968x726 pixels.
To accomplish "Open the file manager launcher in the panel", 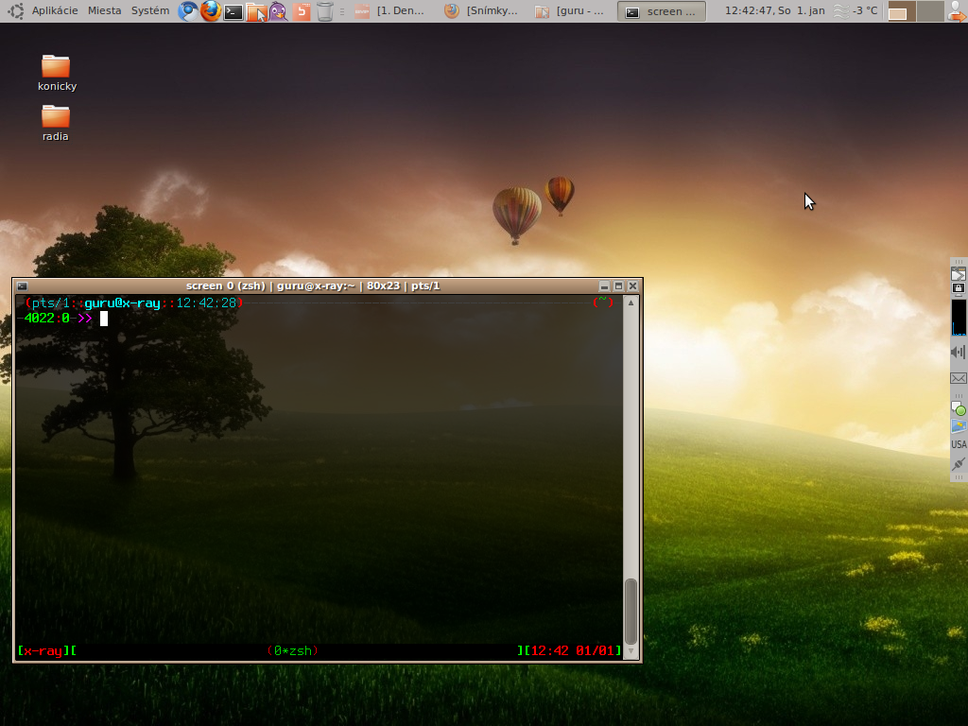I will (x=256, y=11).
